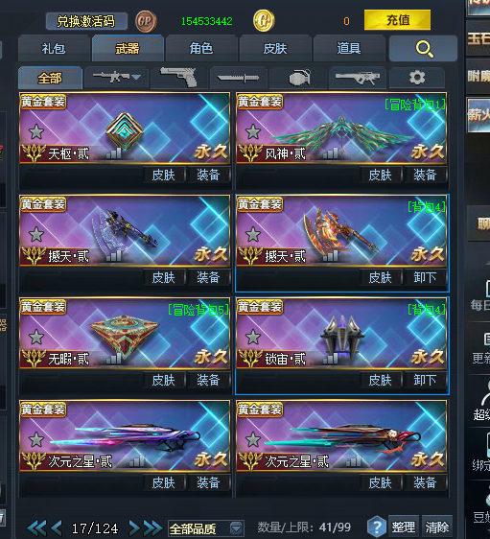Filter by special heavy weapon icon
490x539 pixels.
tap(358, 78)
